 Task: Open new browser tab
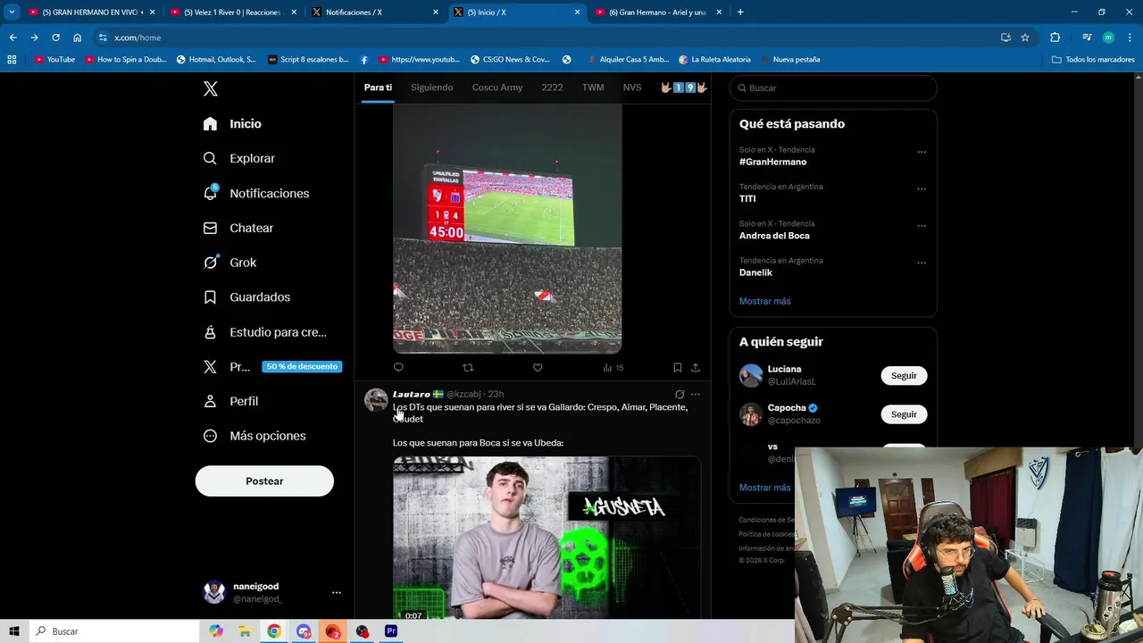click(740, 13)
